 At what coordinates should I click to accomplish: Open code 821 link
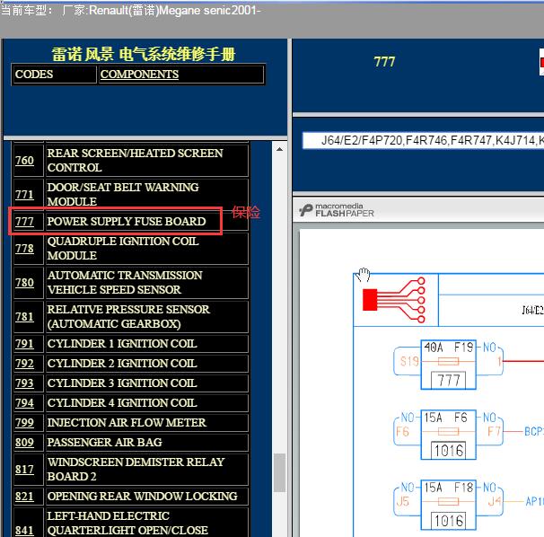point(24,497)
